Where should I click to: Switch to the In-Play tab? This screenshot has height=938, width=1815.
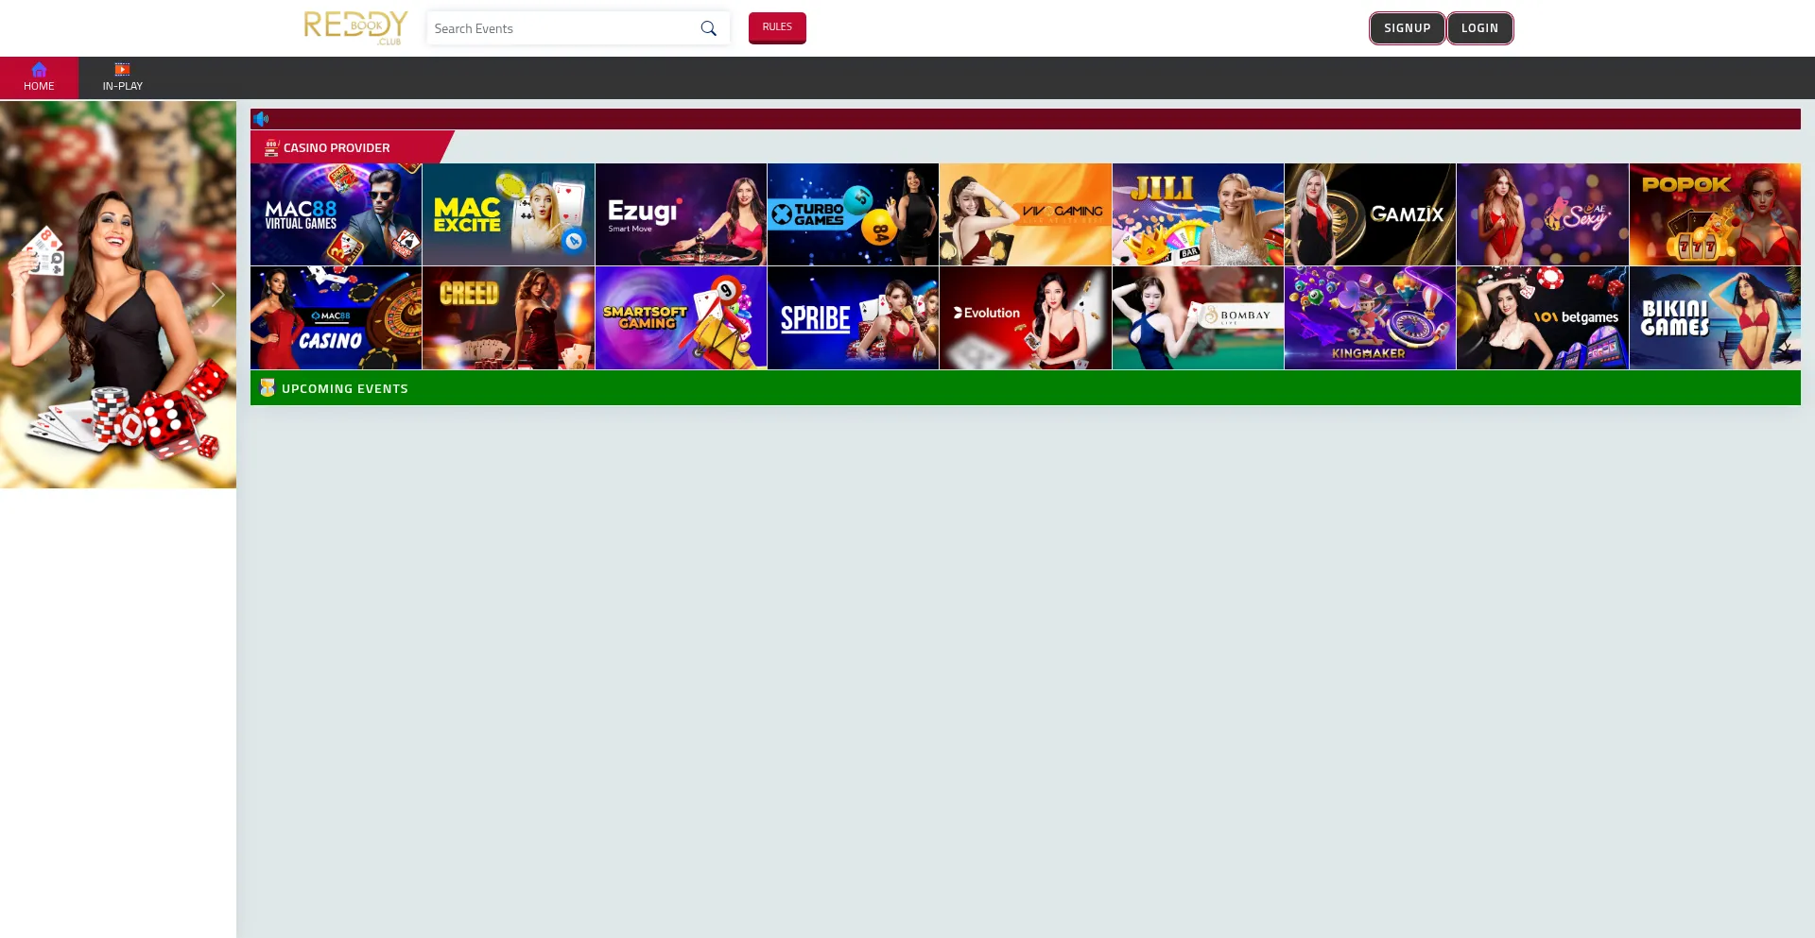(123, 77)
